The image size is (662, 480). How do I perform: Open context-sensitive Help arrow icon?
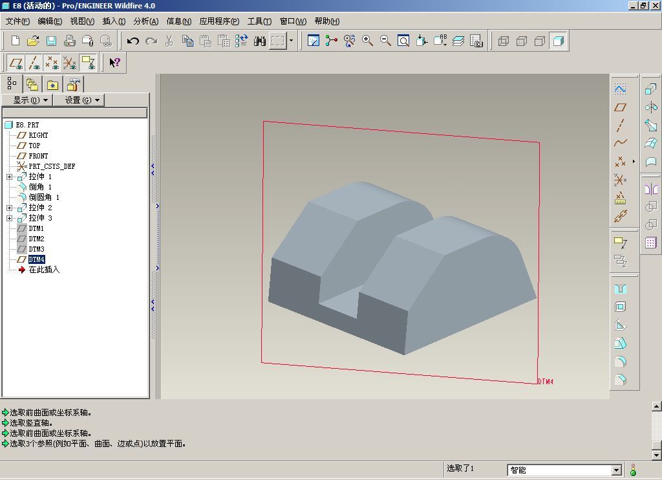[114, 63]
